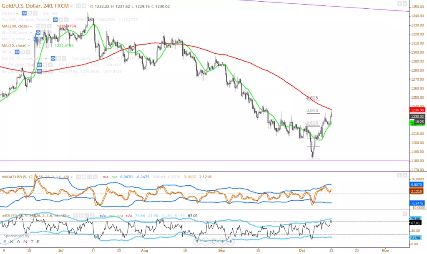
Task: Open the MA (20, close) dropdown arrow
Action: pos(29,45)
